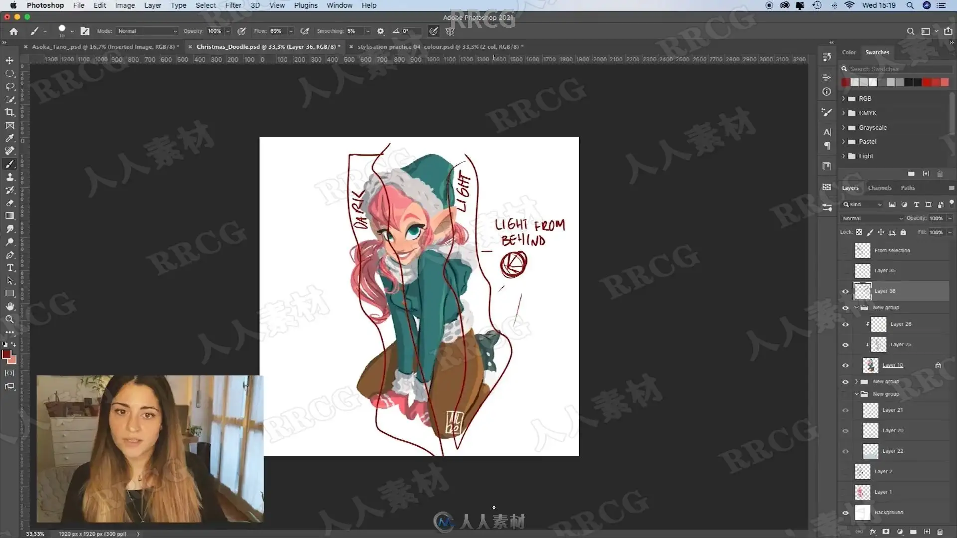Select the Brush tool in toolbar
Image resolution: width=957 pixels, height=538 pixels.
pyautogui.click(x=10, y=164)
